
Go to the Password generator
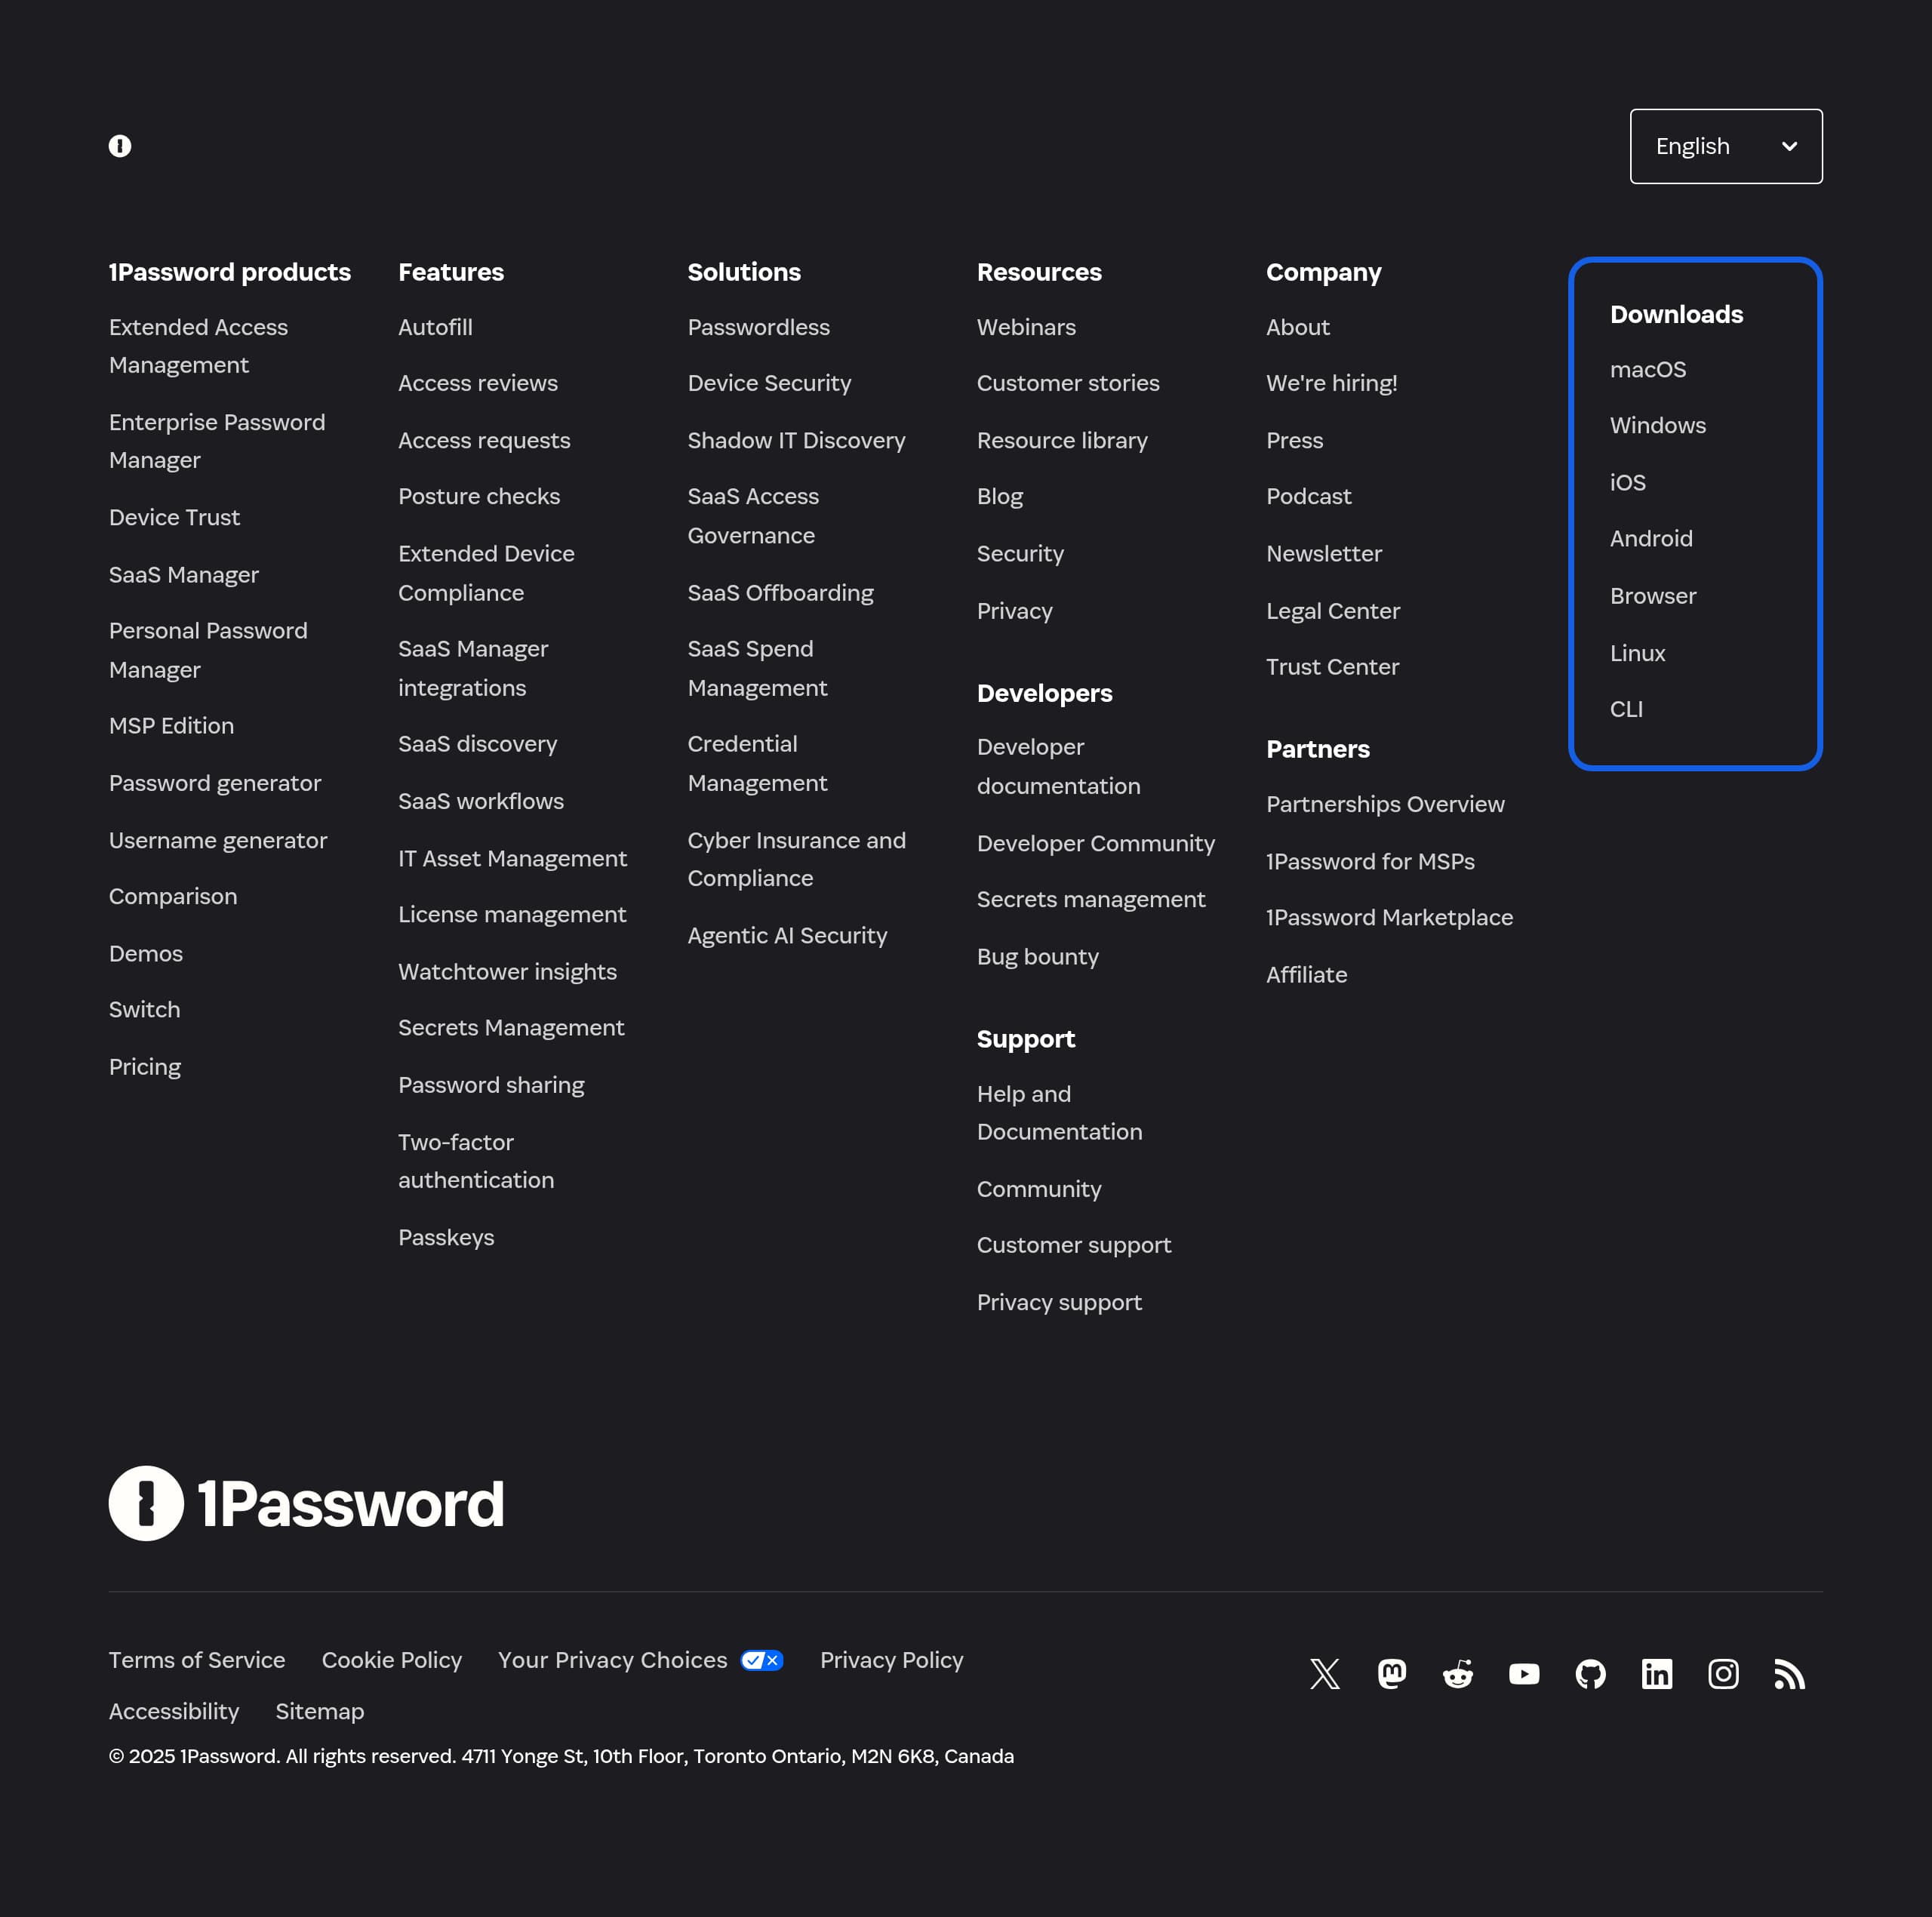pyautogui.click(x=215, y=783)
